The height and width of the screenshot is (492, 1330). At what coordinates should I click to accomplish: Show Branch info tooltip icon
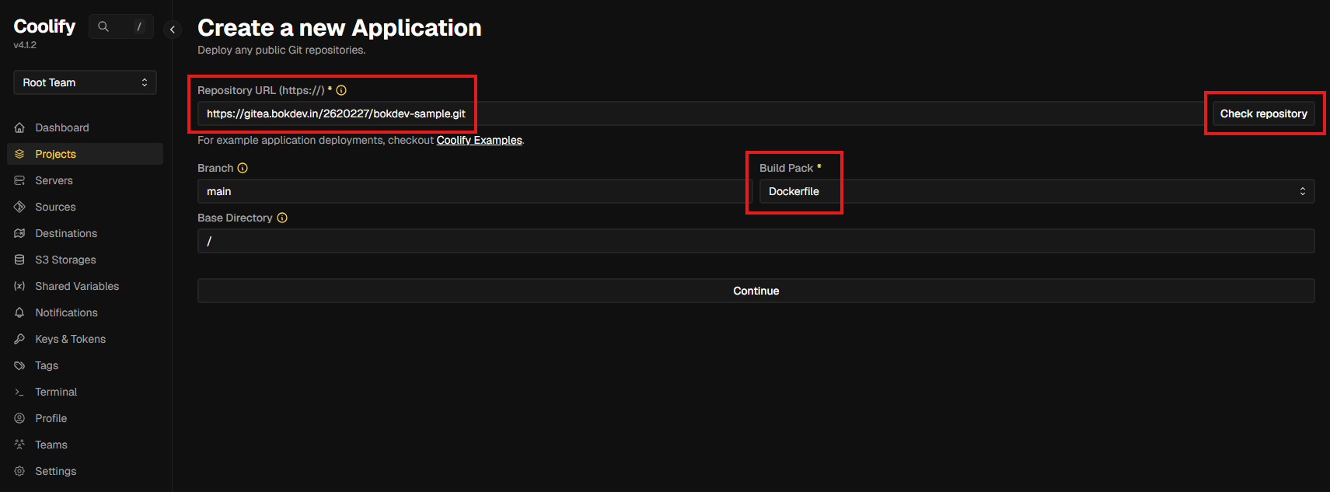(243, 168)
